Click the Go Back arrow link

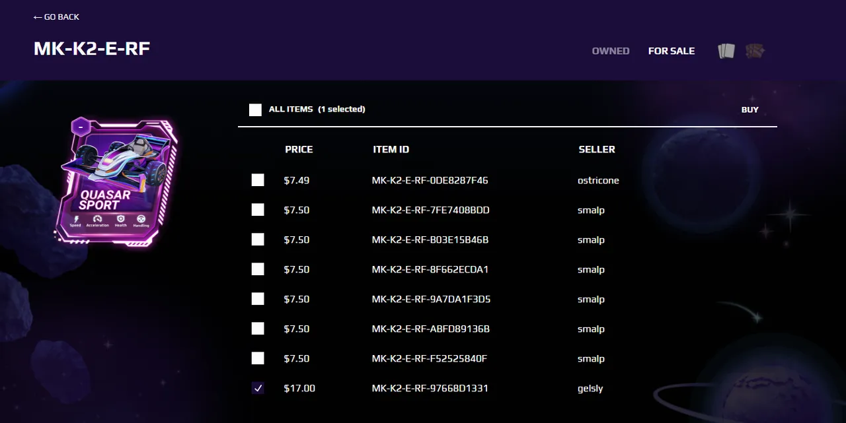56,16
